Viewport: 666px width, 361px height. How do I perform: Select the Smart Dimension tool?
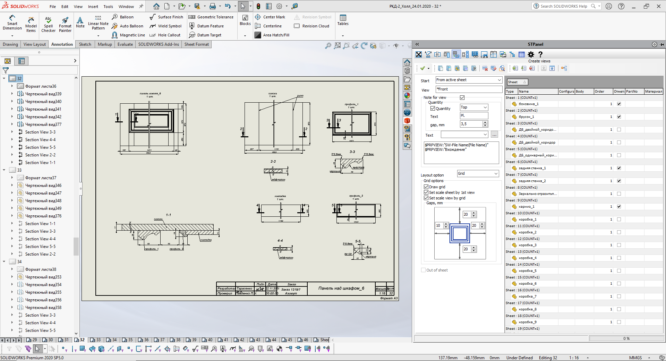[x=12, y=23]
